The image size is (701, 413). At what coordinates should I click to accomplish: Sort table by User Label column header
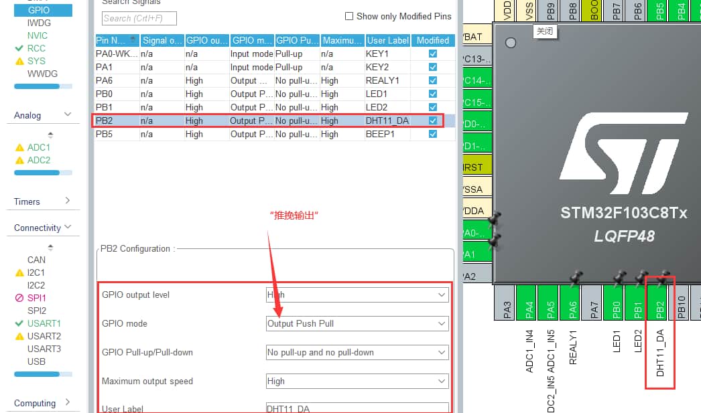coord(387,40)
